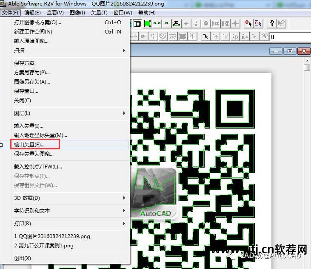
Task: Click the contour lines tool icon
Action: [x=163, y=36]
